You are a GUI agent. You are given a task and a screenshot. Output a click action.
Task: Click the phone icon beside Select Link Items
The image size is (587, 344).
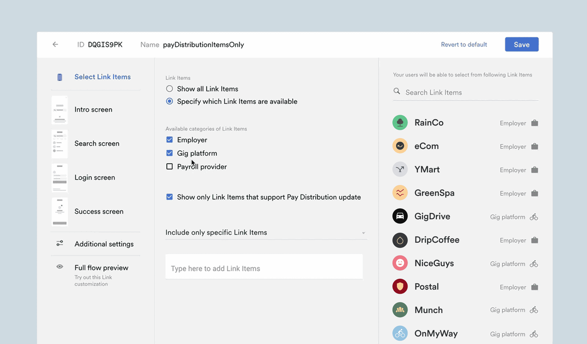(60, 77)
